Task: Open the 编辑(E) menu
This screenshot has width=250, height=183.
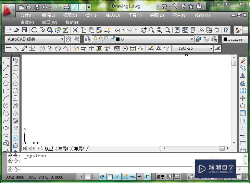Action: [48, 15]
